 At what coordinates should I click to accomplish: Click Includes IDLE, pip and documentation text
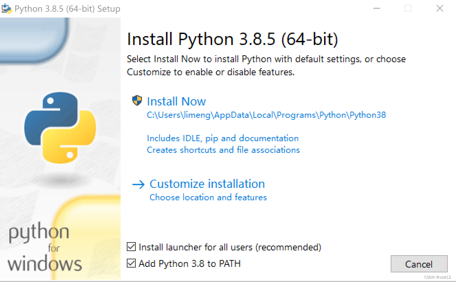coord(223,138)
